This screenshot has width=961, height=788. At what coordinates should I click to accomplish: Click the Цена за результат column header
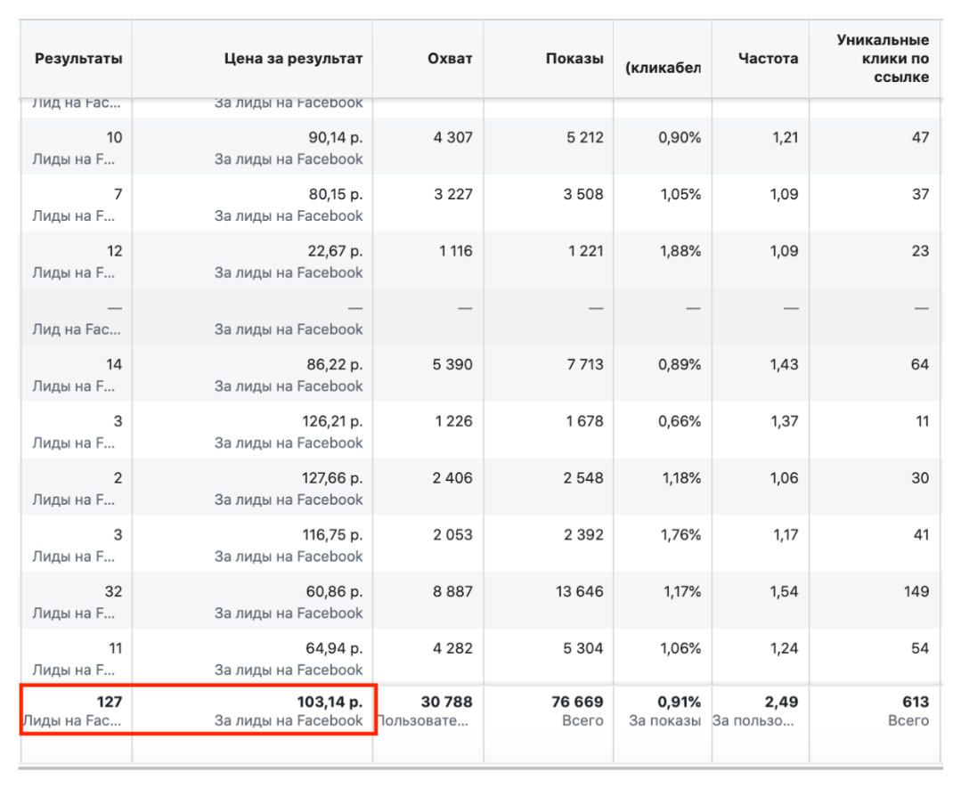(x=293, y=59)
